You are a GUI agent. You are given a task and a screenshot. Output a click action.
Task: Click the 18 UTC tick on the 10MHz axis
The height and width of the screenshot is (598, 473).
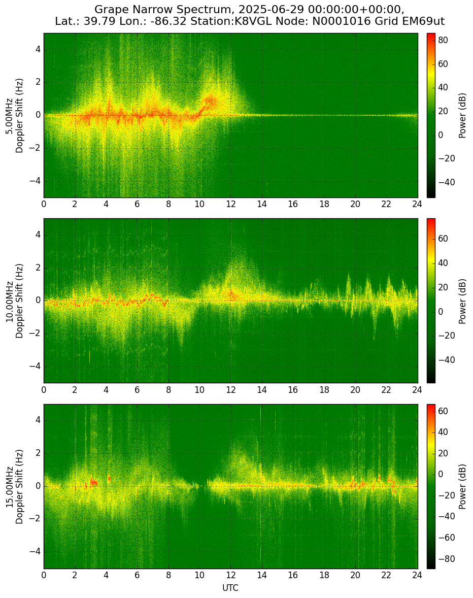pos(324,389)
